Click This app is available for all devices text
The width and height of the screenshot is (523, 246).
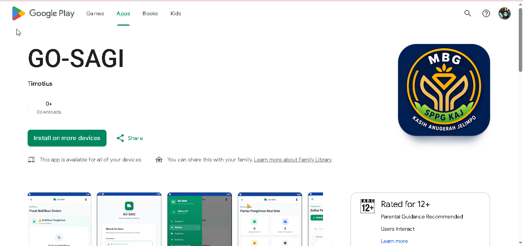pos(90,160)
